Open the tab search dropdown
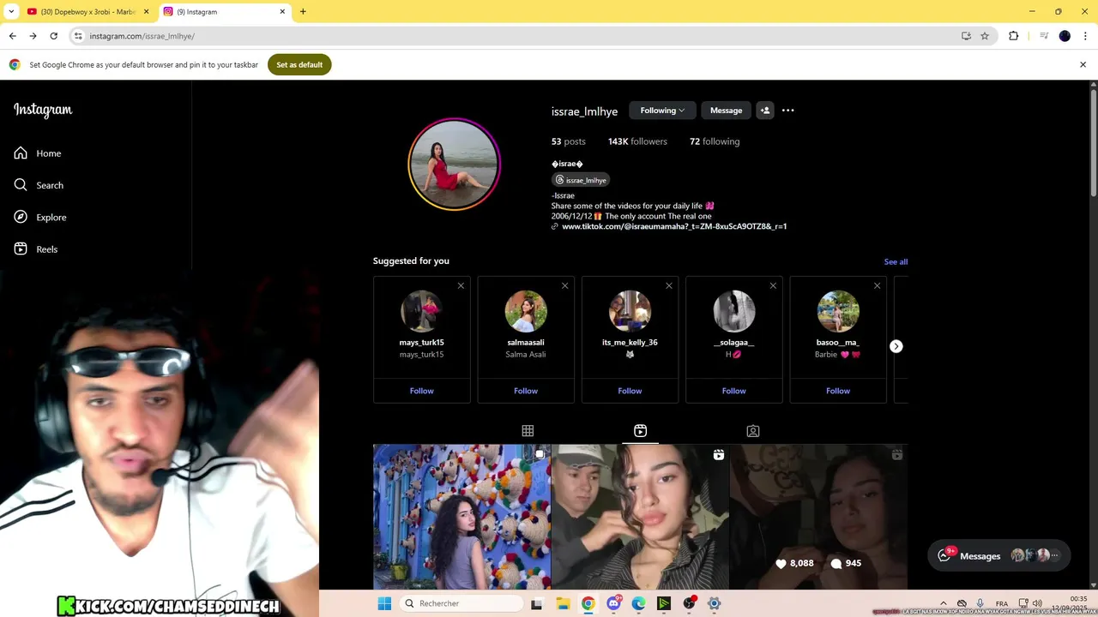Viewport: 1098px width, 617px height. [x=11, y=12]
